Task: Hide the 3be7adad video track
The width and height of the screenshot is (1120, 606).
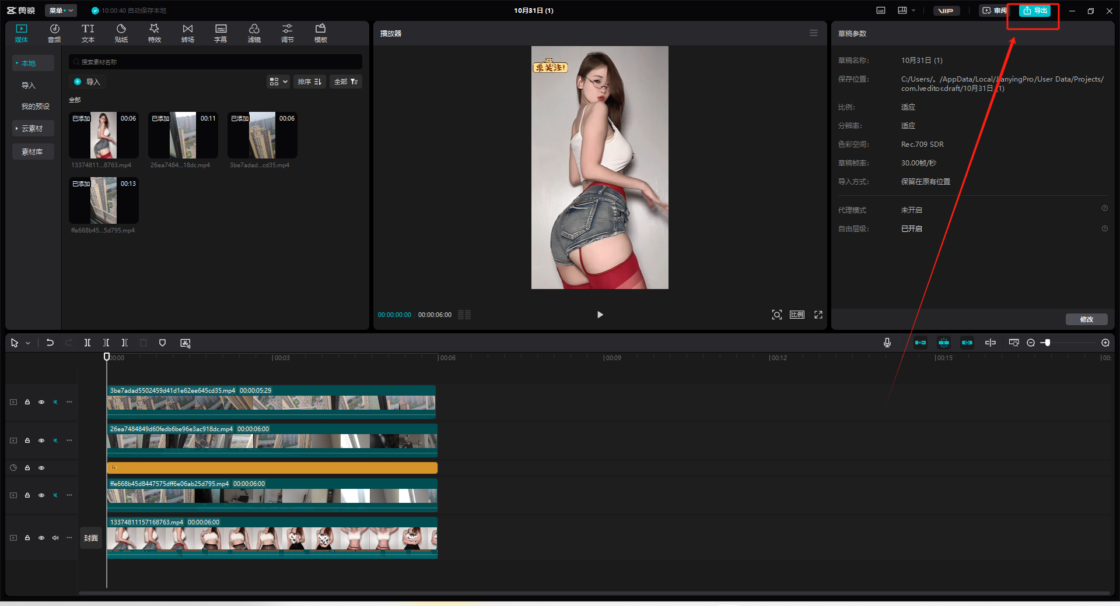Action: click(x=41, y=402)
